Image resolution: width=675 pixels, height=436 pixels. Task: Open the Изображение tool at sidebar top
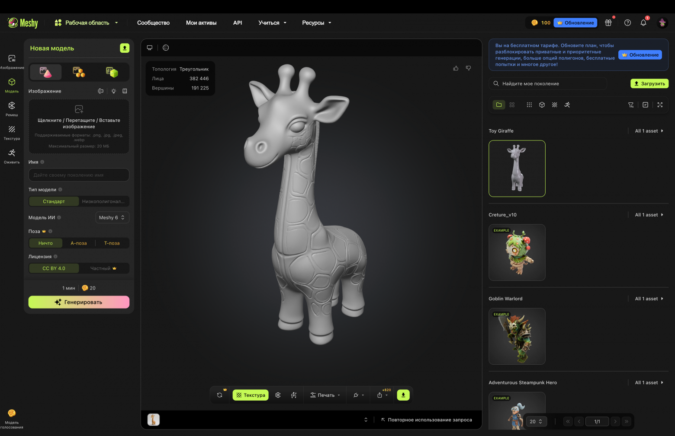(12, 60)
